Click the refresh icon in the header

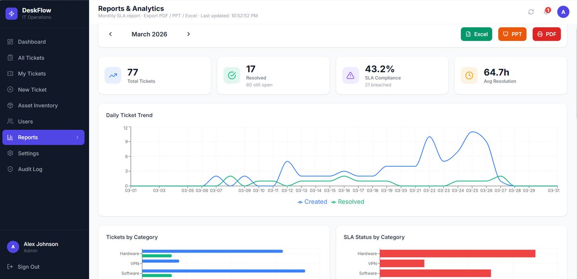pos(531,12)
